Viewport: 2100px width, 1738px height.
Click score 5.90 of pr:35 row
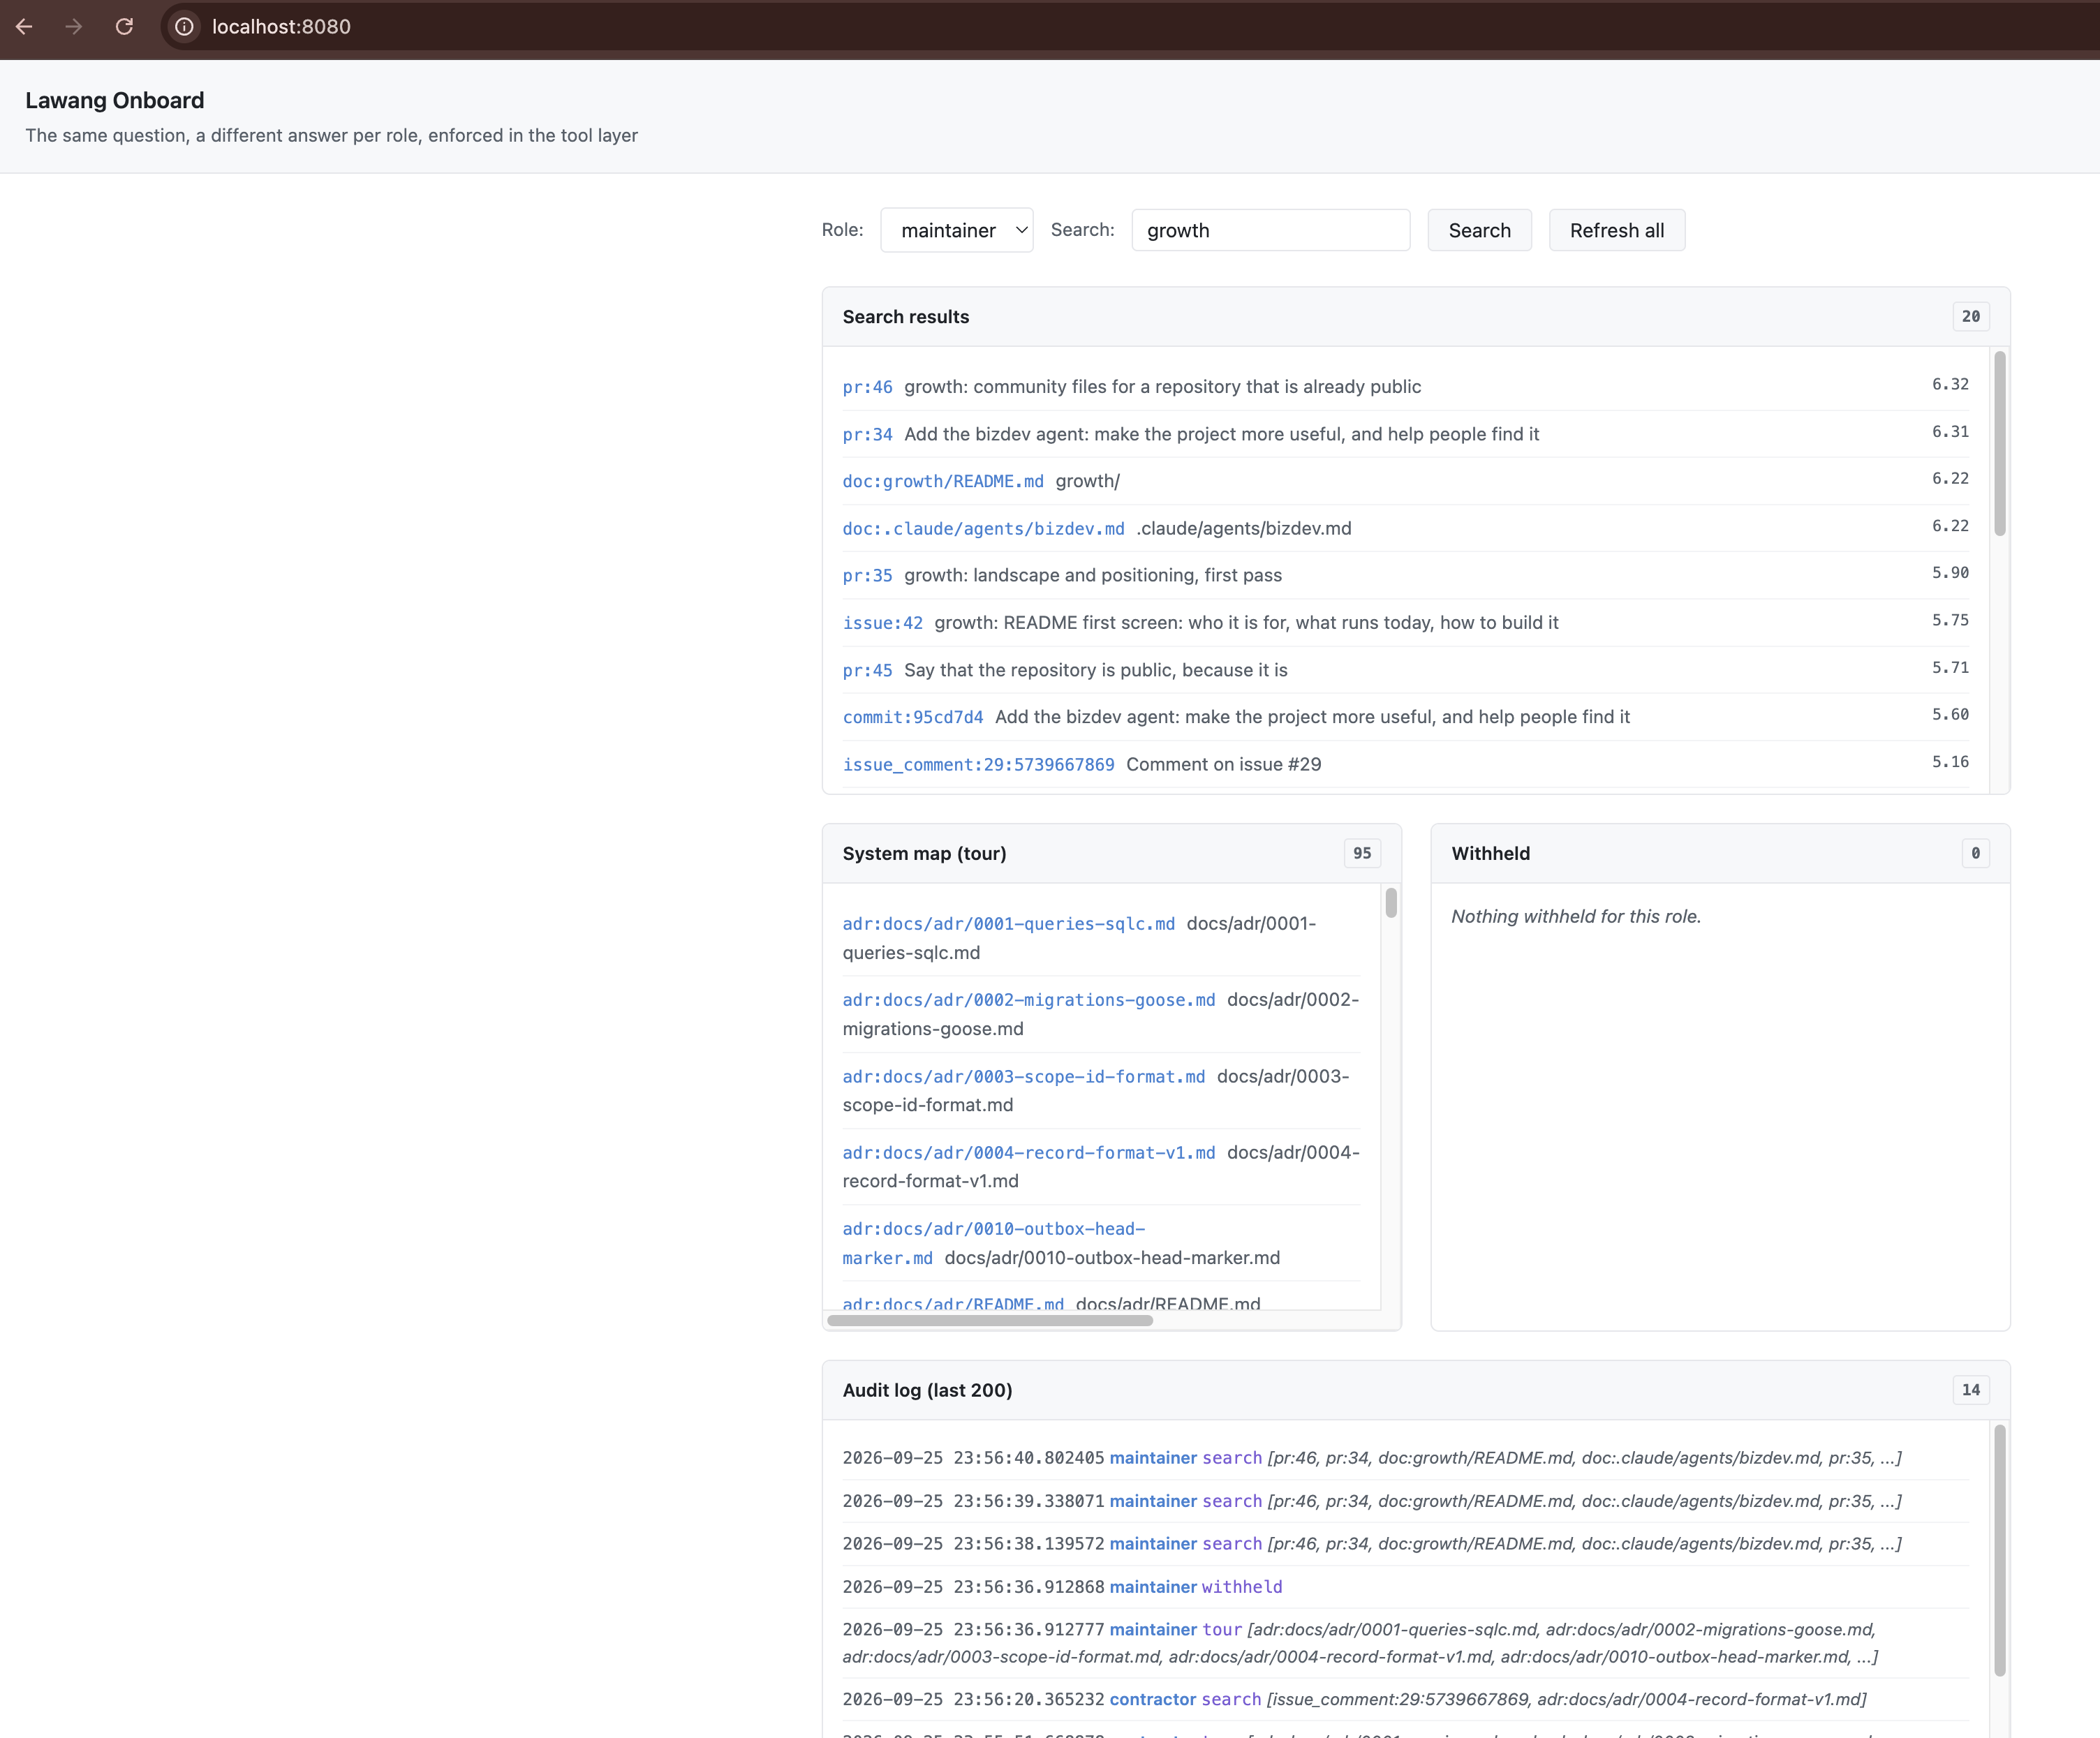[1949, 573]
